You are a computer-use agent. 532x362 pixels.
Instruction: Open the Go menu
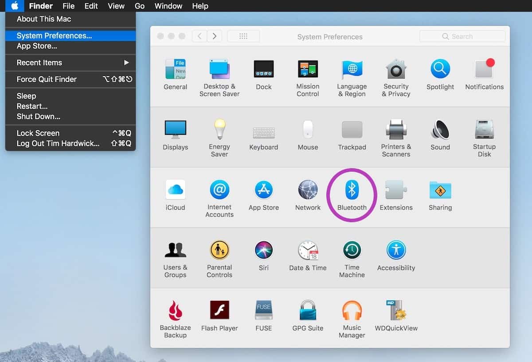point(140,6)
